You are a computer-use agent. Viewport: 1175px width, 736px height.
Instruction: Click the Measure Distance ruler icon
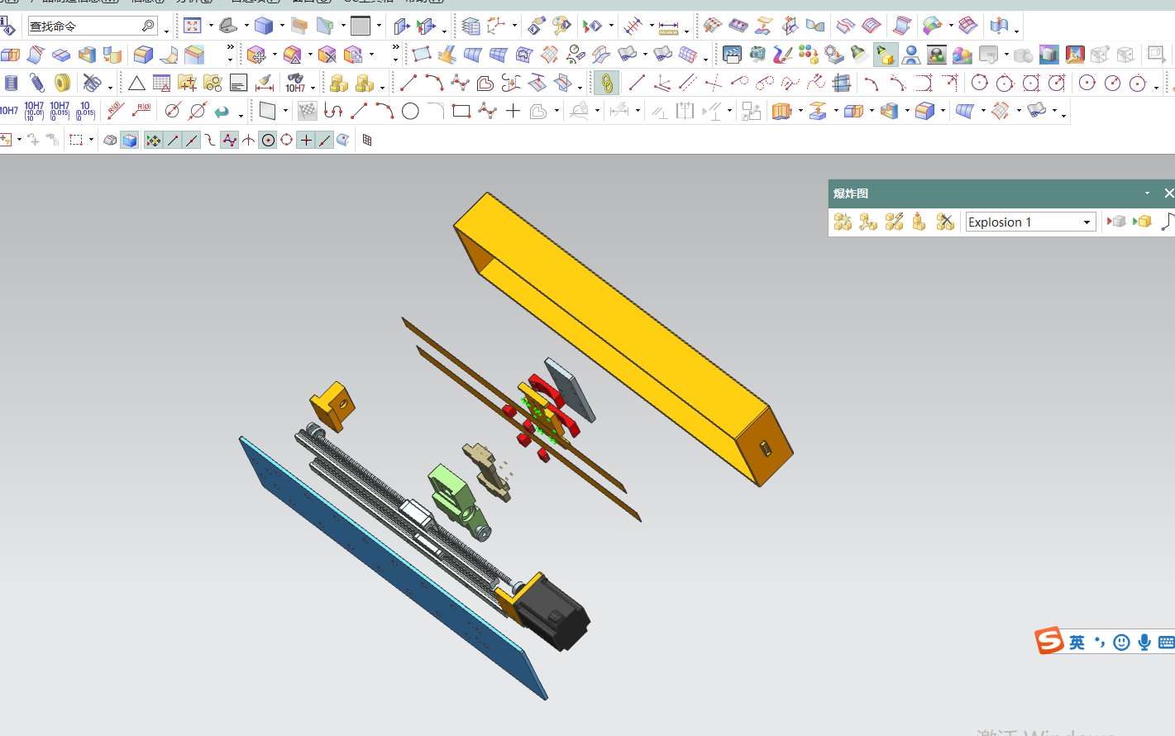click(668, 28)
